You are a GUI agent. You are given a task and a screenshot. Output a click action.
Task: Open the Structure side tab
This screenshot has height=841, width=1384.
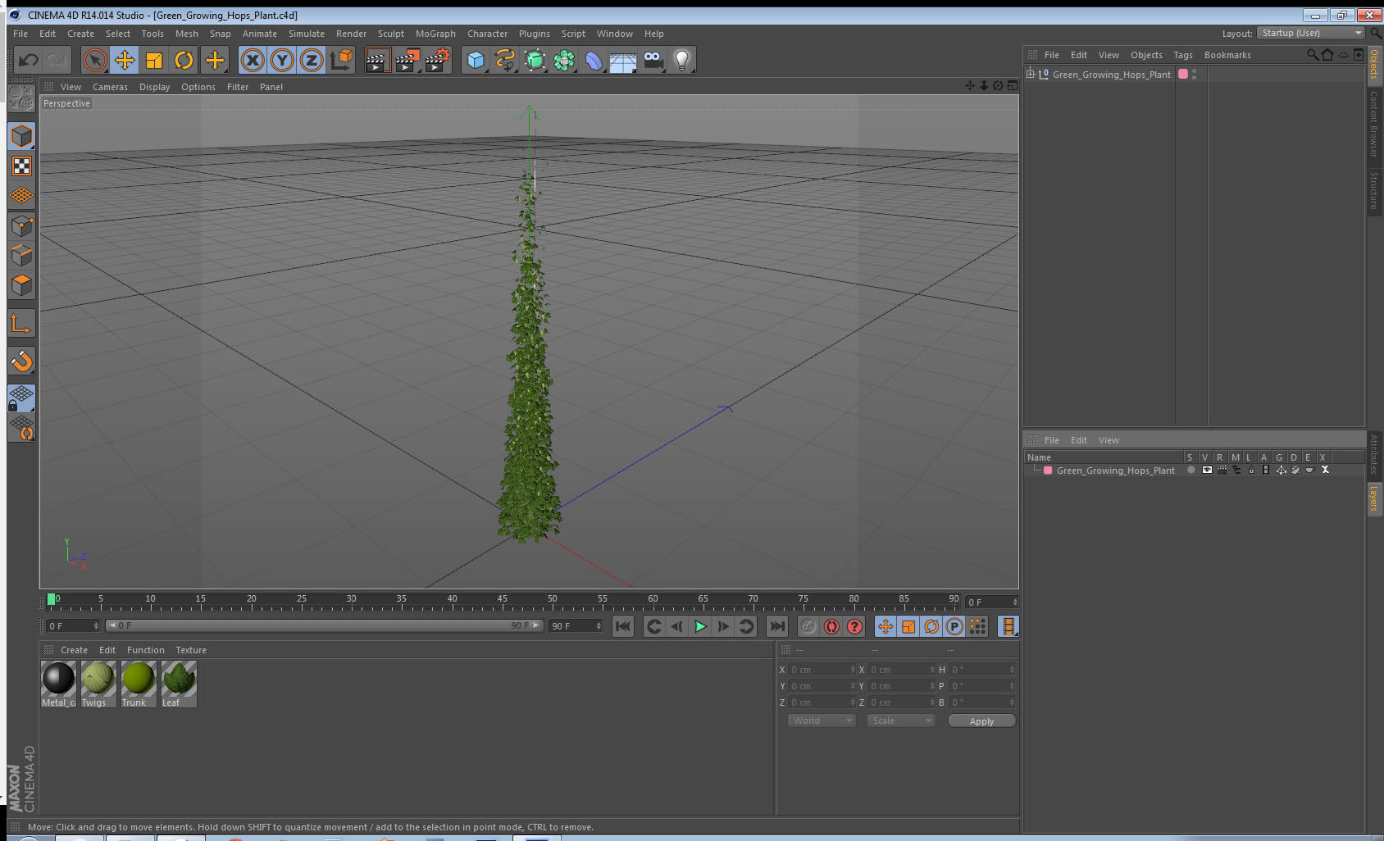click(x=1374, y=190)
